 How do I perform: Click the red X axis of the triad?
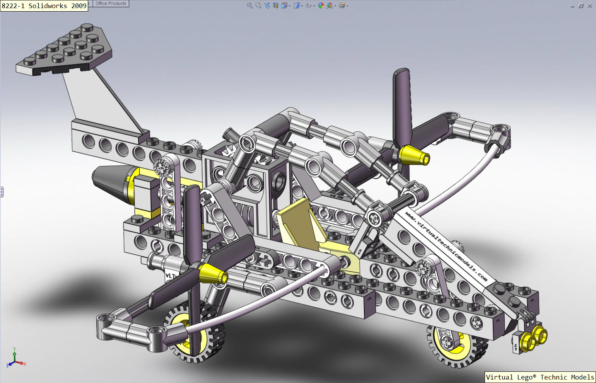tap(21, 363)
